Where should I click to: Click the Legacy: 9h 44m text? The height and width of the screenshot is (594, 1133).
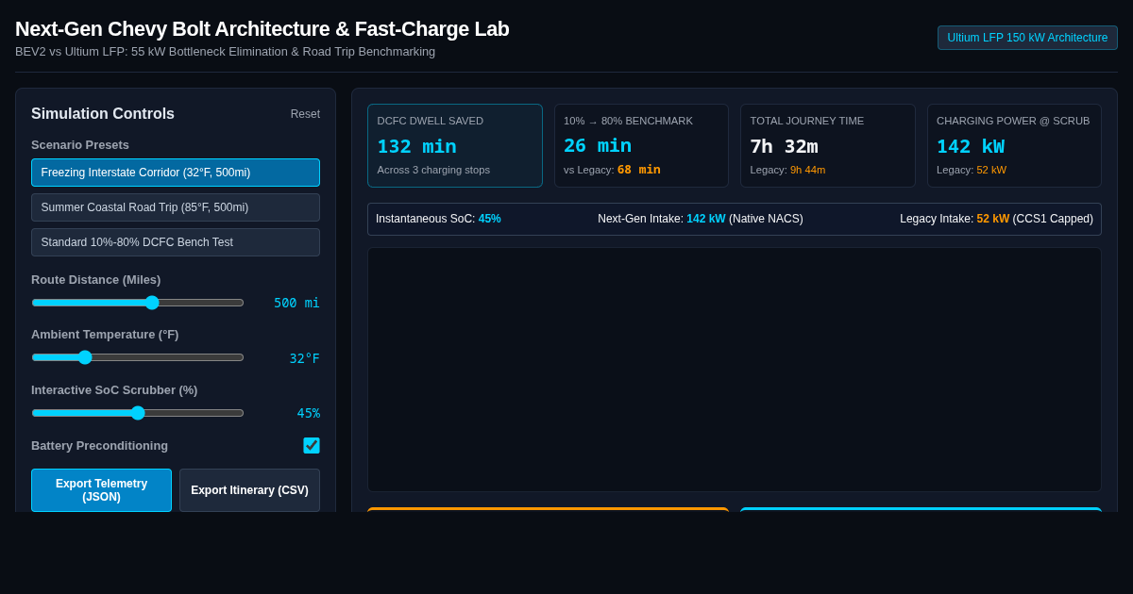[x=787, y=170]
